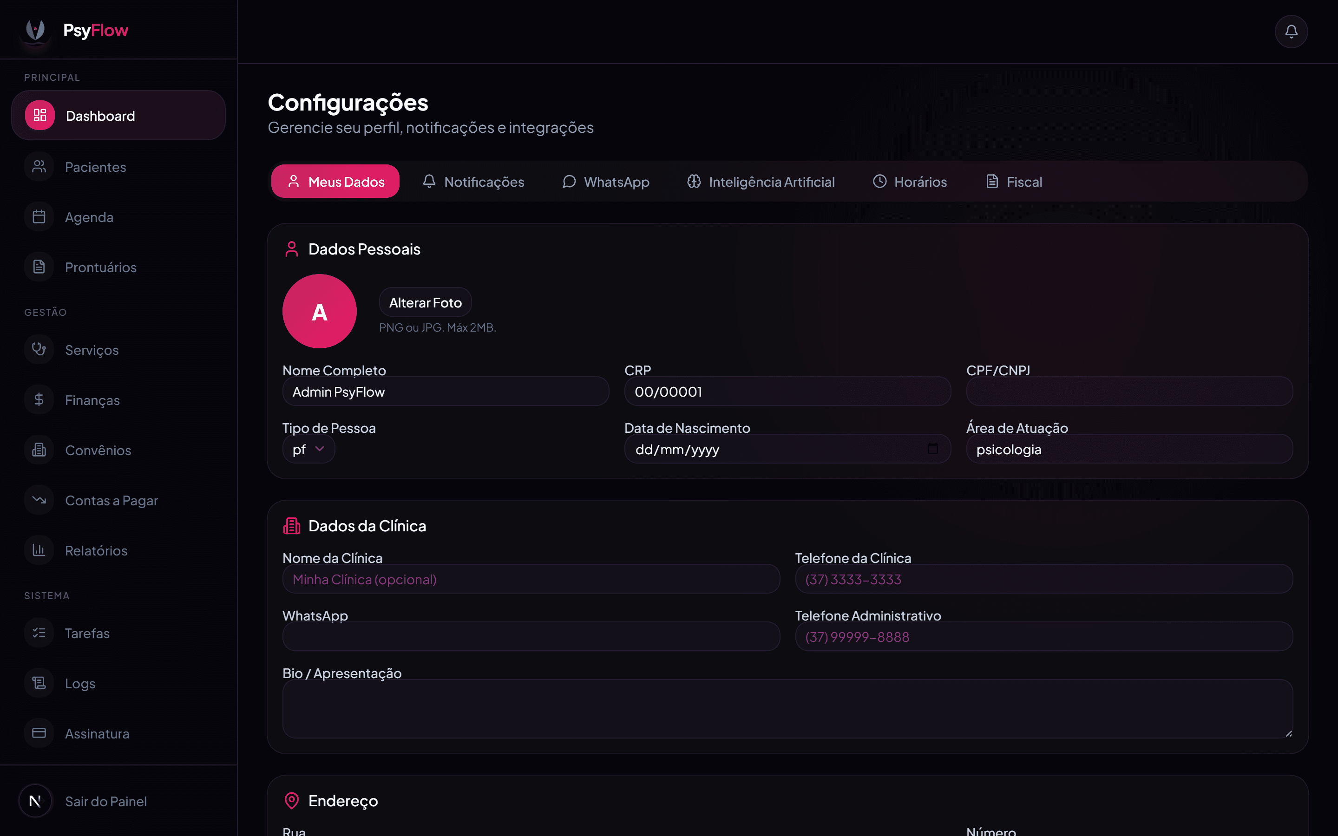Click the profile avatar with letter A
The height and width of the screenshot is (836, 1338).
point(320,311)
